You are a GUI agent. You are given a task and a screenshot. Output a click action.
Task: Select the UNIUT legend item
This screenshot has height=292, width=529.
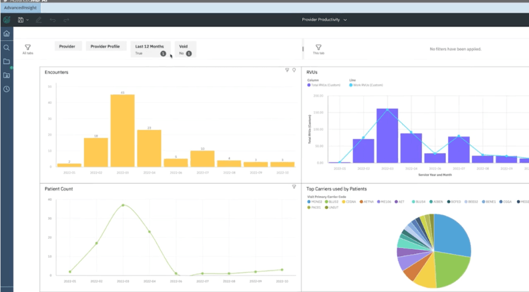tap(332, 207)
